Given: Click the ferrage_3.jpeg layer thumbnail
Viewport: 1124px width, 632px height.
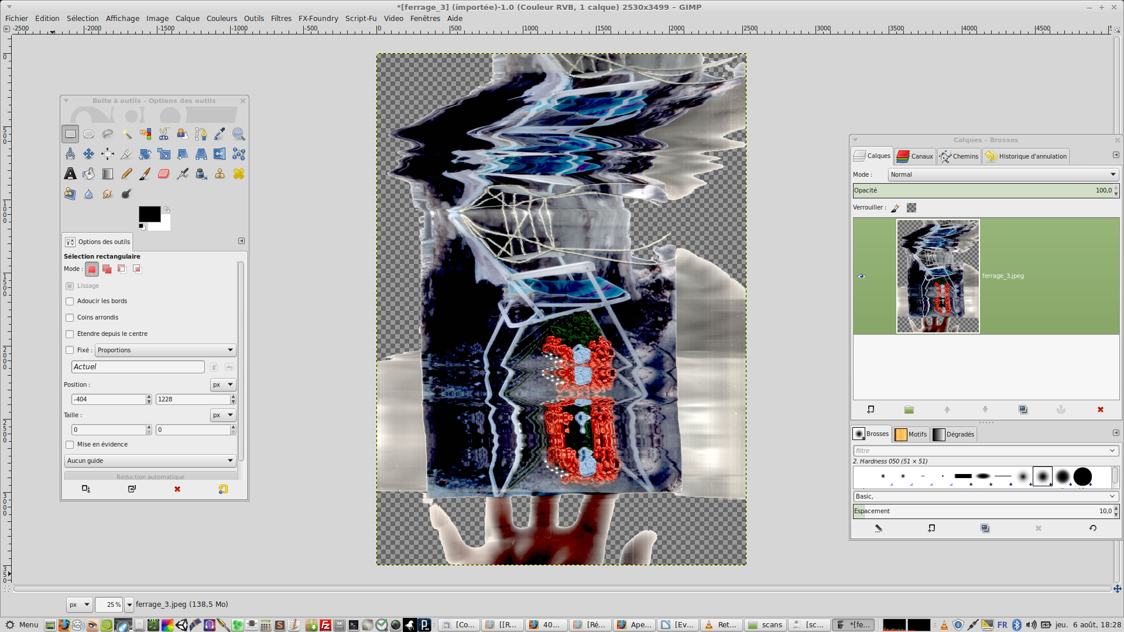Looking at the screenshot, I should 938,276.
